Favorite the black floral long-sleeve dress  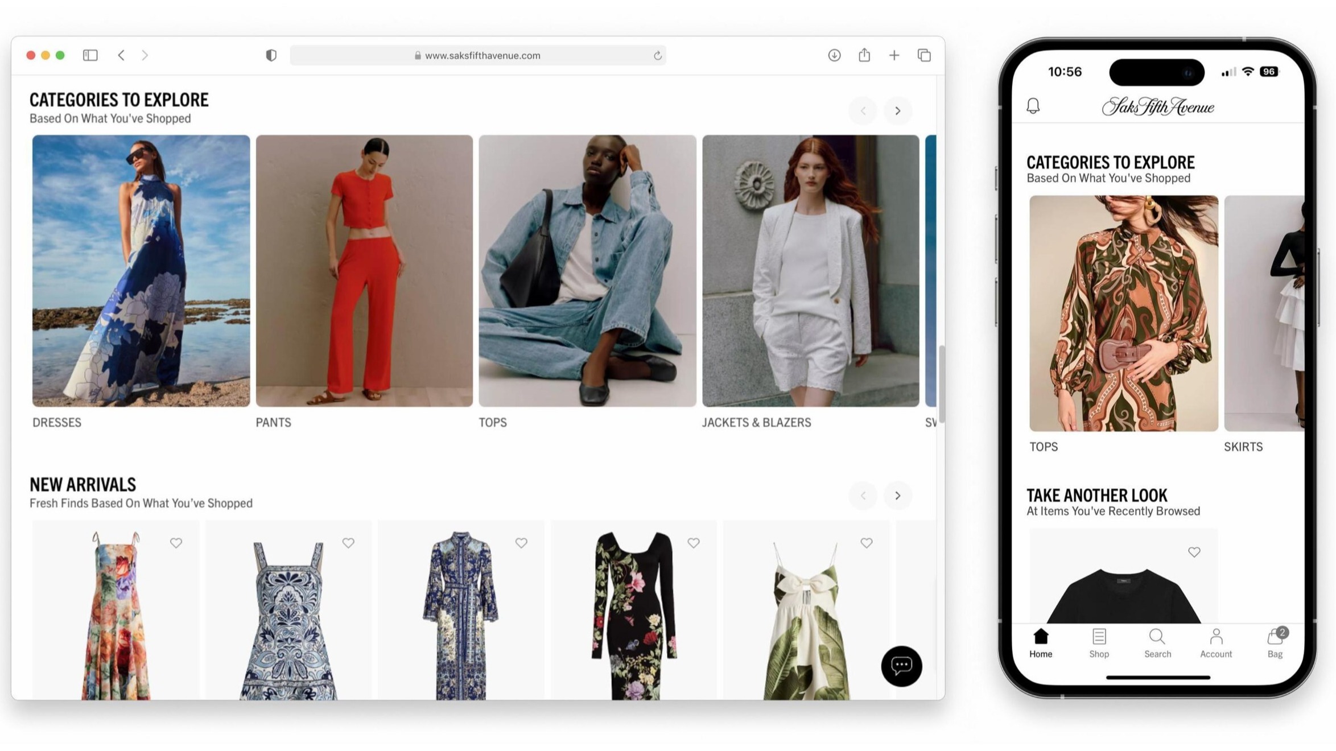[x=694, y=543]
